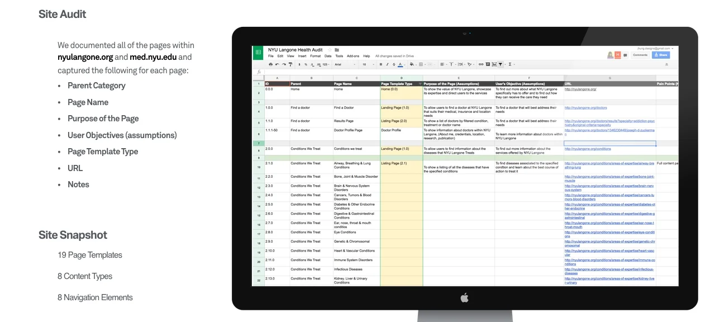Open the vertical align dropdown

(452, 64)
